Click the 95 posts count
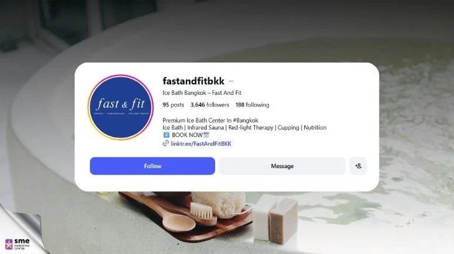454x254 pixels. (173, 105)
